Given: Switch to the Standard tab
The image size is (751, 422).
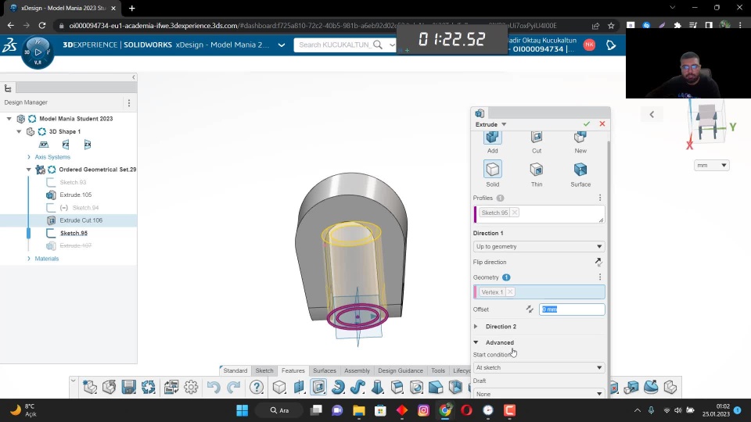Looking at the screenshot, I should tap(235, 370).
